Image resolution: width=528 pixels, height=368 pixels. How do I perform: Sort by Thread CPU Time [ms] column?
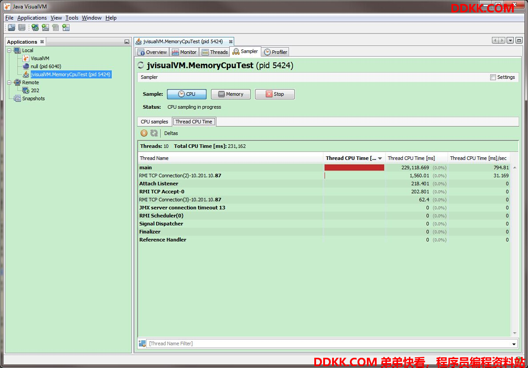coord(417,158)
